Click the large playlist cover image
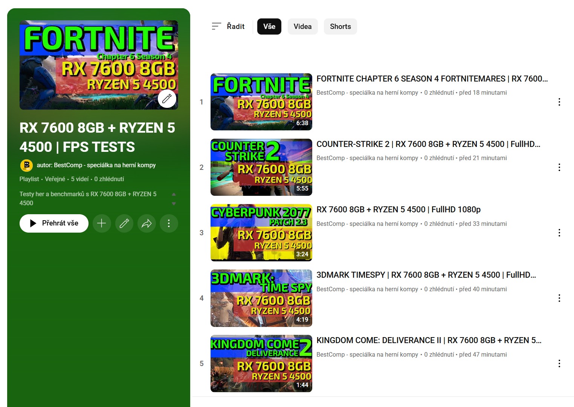The image size is (574, 407). click(x=99, y=65)
